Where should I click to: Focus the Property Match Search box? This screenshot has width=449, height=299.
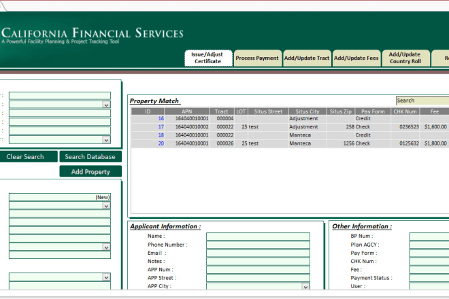point(422,101)
